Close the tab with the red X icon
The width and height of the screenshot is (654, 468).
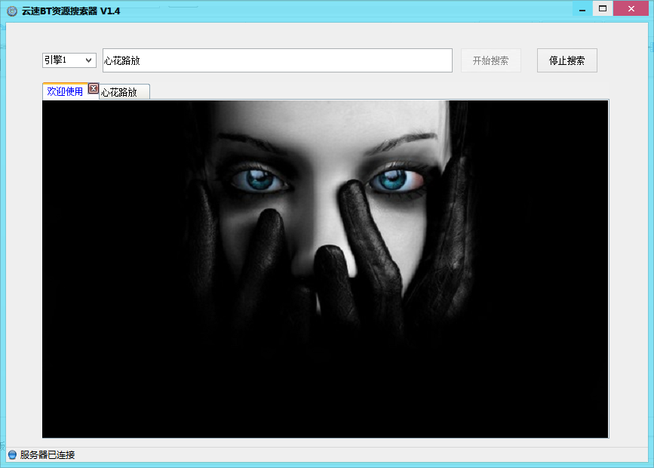(x=94, y=88)
